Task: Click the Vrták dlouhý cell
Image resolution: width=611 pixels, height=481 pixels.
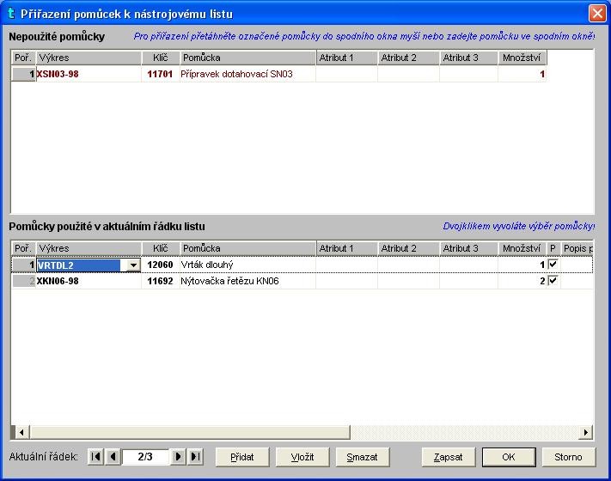Action: pyautogui.click(x=247, y=265)
